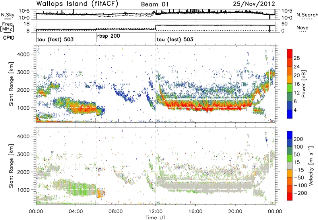Click the date '25/Nov/2012'
The height and width of the screenshot is (220, 318).
coord(254,4)
